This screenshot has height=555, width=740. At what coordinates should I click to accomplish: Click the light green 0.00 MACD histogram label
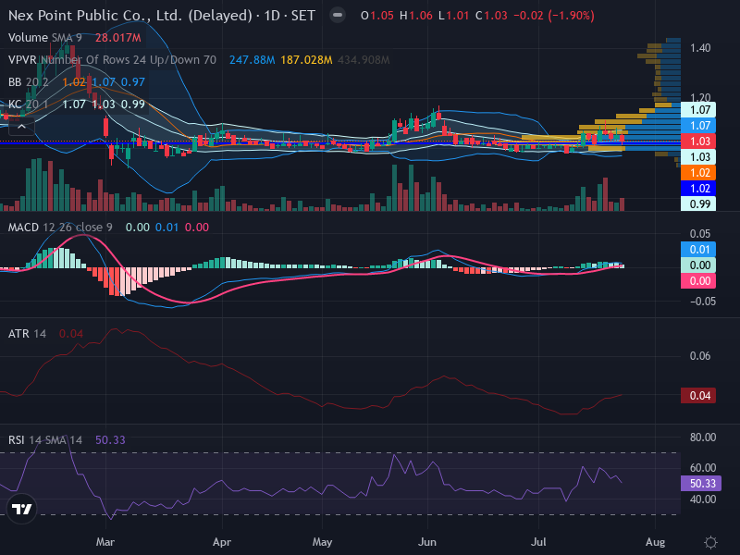[698, 265]
